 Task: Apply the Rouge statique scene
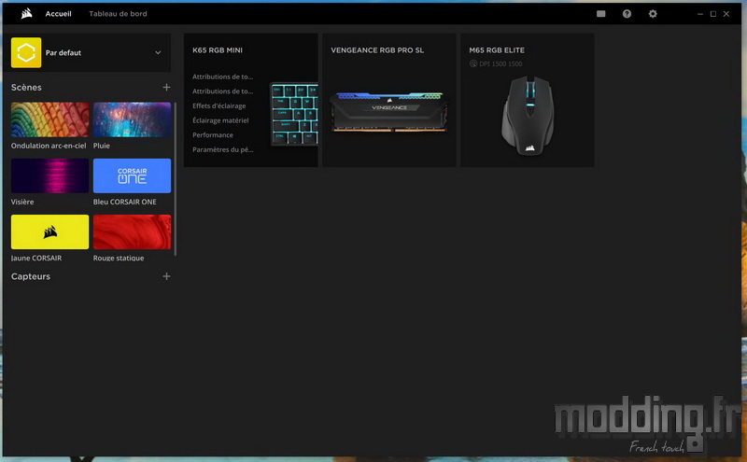pyautogui.click(x=132, y=232)
